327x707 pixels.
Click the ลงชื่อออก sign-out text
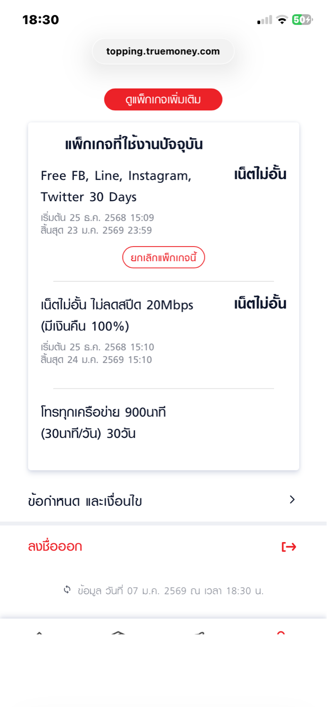point(55,546)
